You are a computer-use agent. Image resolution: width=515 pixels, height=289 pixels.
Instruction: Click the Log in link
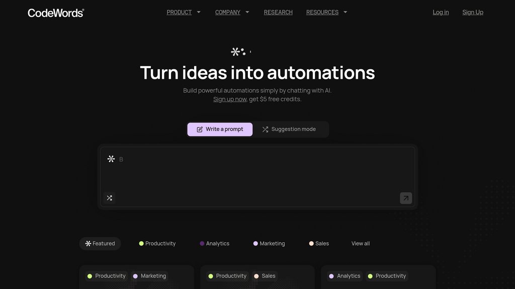441,12
